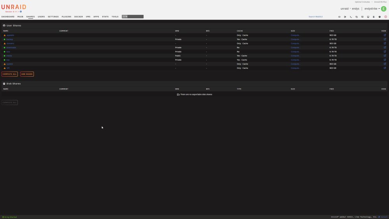This screenshot has width=389, height=219.
Task: Open the media share link
Action: coord(9,56)
